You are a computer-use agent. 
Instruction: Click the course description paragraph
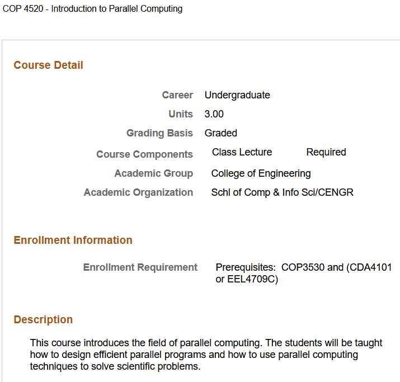pyautogui.click(x=206, y=355)
